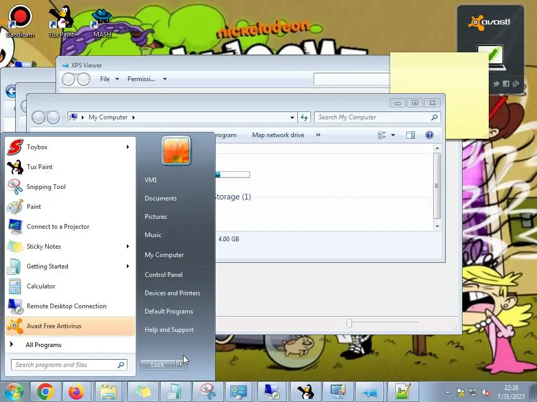Expand Sticky Notes jump list arrow
The height and width of the screenshot is (402, 537).
click(x=128, y=247)
